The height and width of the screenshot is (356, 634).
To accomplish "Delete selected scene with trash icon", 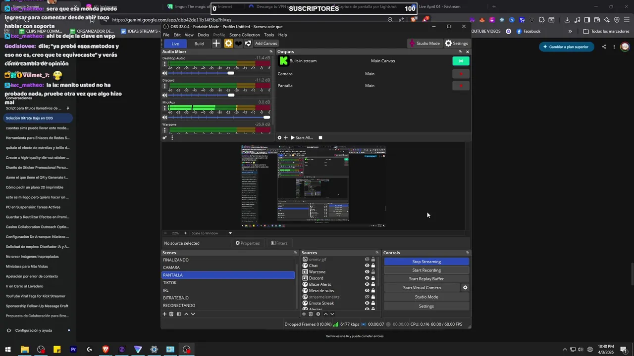I will (x=171, y=314).
